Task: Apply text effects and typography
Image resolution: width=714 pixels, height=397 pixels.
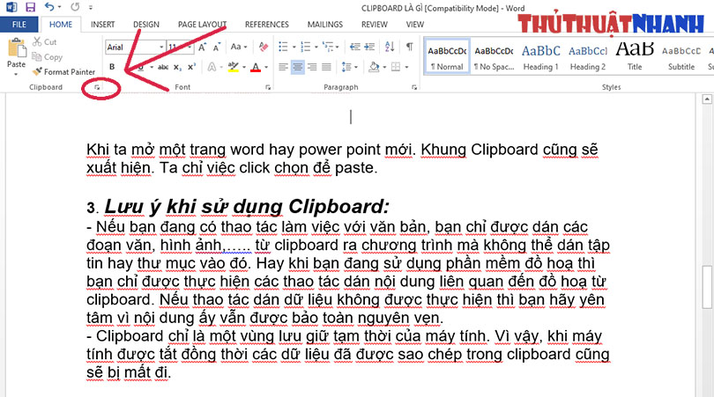Action: [x=212, y=67]
